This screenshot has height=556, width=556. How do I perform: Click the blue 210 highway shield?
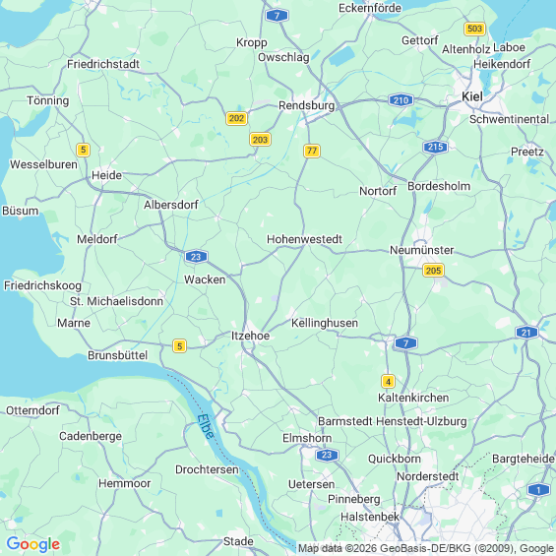402,100
